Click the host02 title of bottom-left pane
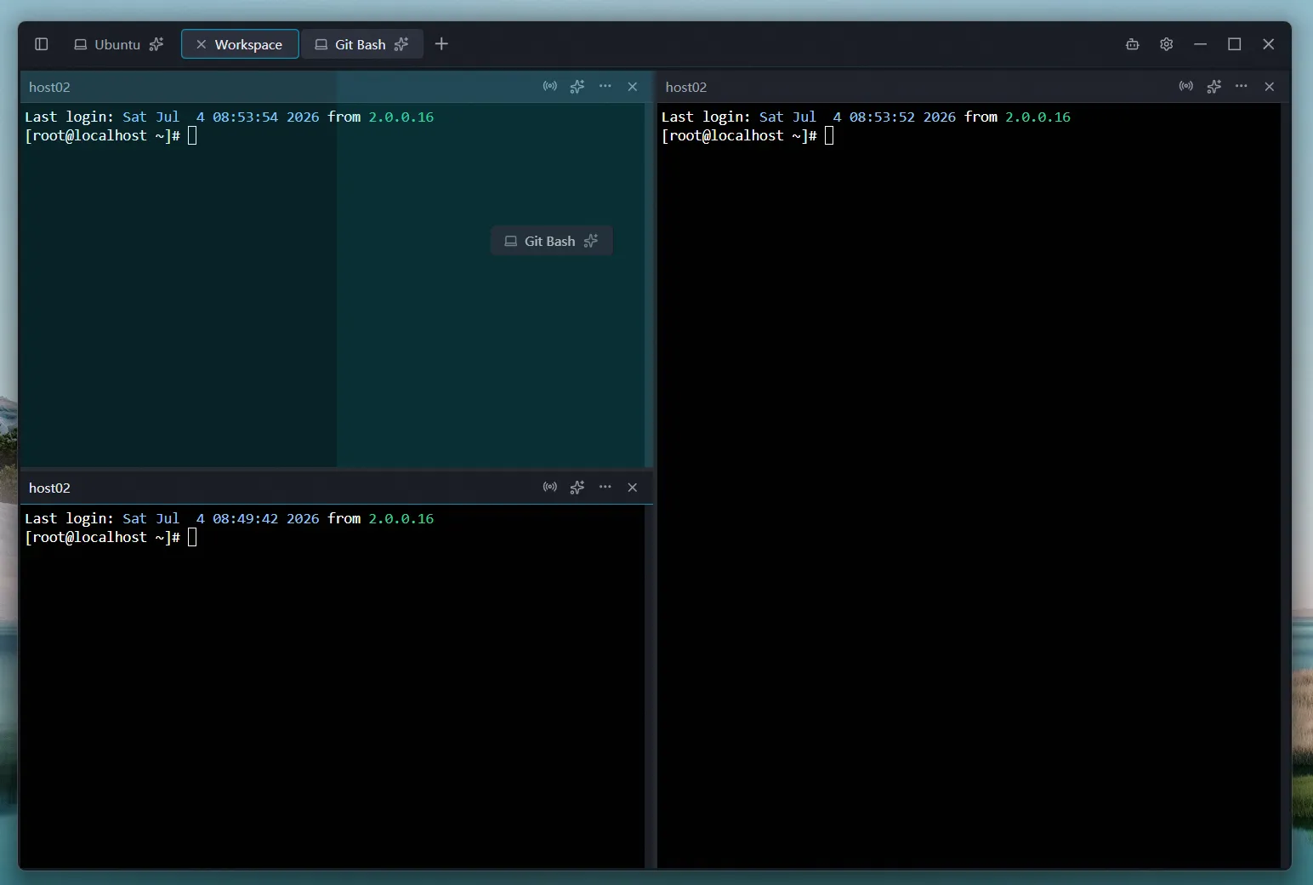The image size is (1313, 885). (x=49, y=488)
